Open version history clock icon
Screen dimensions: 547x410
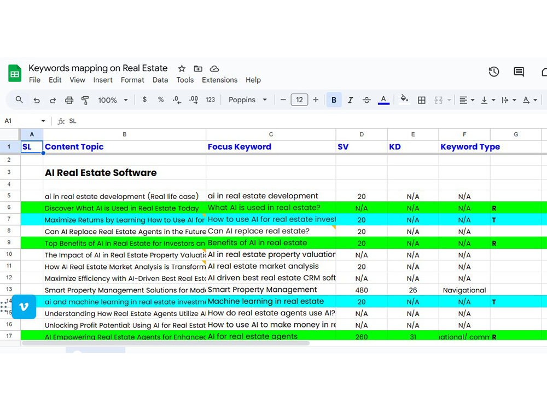tap(493, 72)
